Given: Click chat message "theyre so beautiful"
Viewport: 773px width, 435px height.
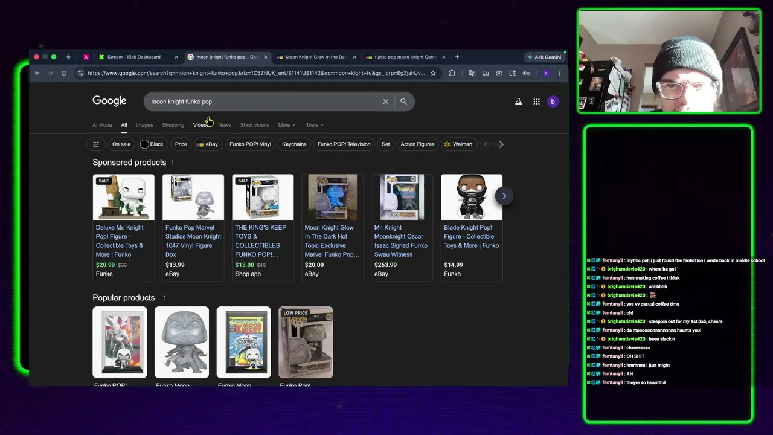Looking at the screenshot, I should click(x=646, y=382).
